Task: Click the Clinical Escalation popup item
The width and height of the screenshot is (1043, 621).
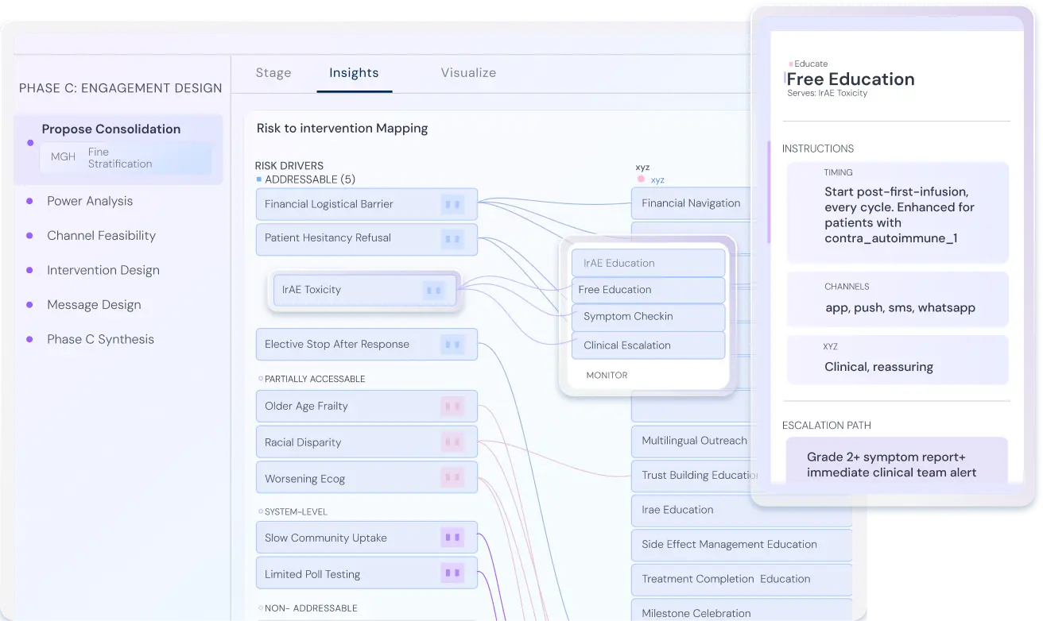Action: click(648, 345)
